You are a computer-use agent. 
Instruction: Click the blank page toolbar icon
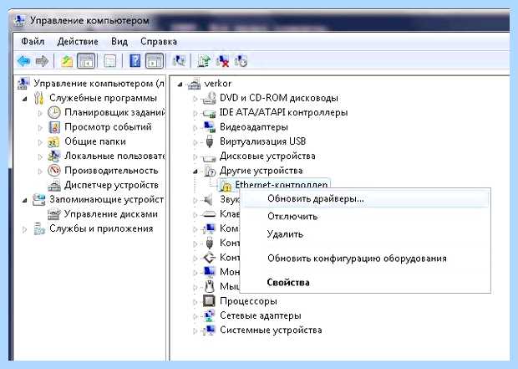(x=110, y=61)
